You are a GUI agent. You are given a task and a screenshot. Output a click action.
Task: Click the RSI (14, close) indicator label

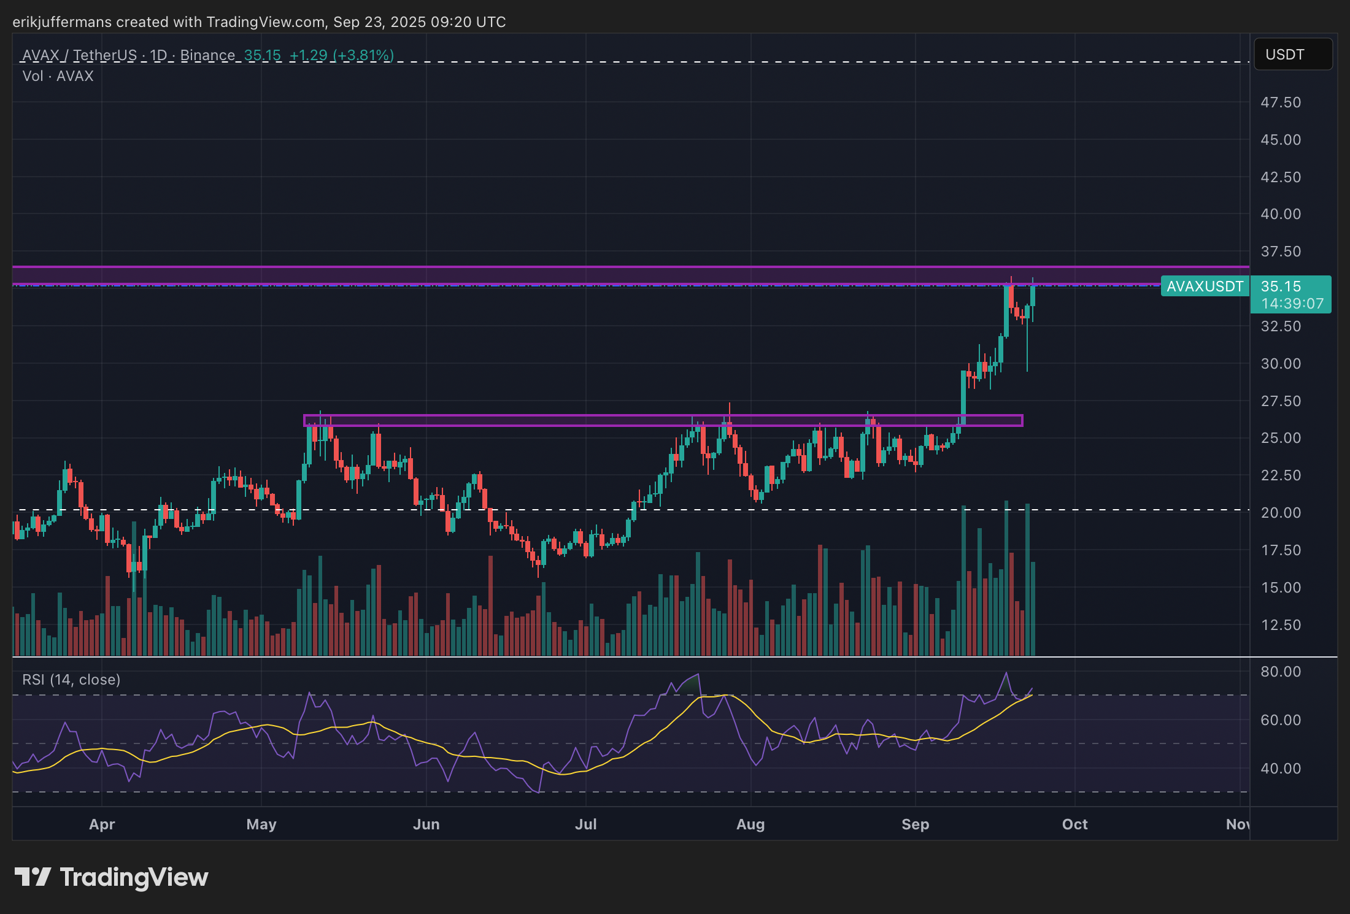[x=71, y=680]
